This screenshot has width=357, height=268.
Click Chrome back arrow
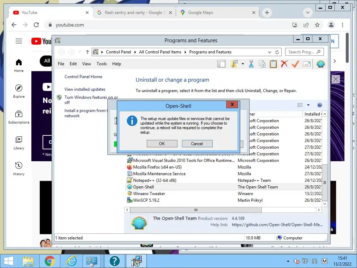tap(14, 25)
